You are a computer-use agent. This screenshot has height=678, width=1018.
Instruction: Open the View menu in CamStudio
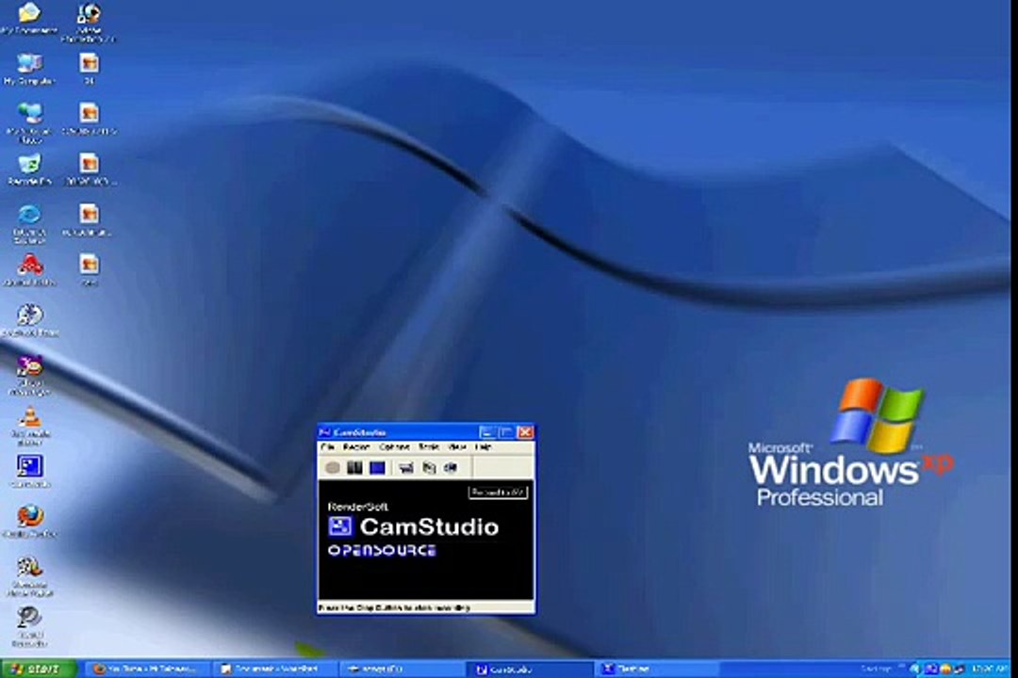pos(458,447)
